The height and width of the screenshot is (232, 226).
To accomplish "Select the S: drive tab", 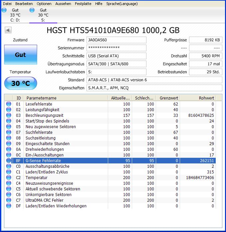I will (43, 15).
